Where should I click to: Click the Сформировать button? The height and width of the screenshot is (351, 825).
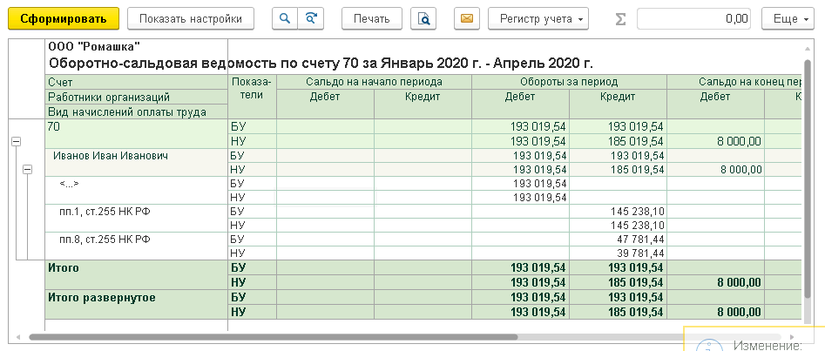click(x=64, y=18)
